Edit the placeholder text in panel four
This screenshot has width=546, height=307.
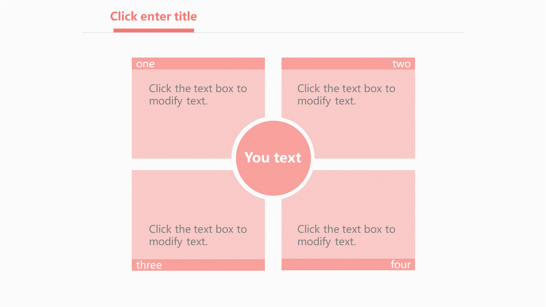click(346, 235)
